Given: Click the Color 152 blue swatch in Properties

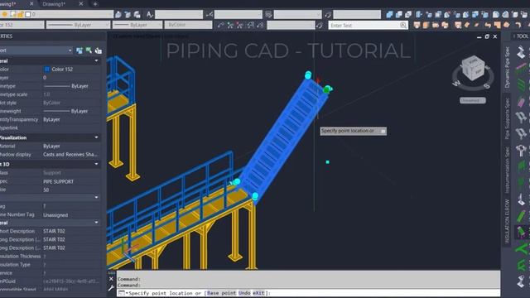Looking at the screenshot, I should point(47,70).
